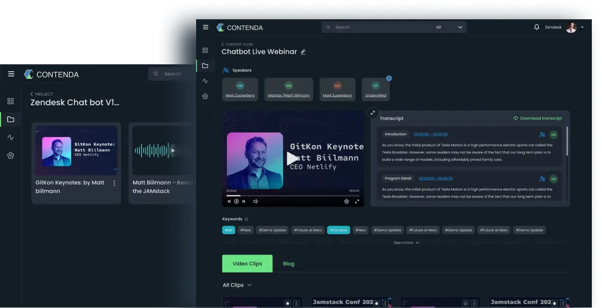
Task: Click the small circled play button in the player controls
Action: pos(237,201)
